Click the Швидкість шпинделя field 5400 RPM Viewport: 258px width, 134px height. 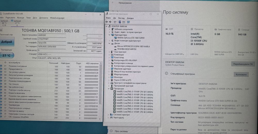[x=94, y=43]
